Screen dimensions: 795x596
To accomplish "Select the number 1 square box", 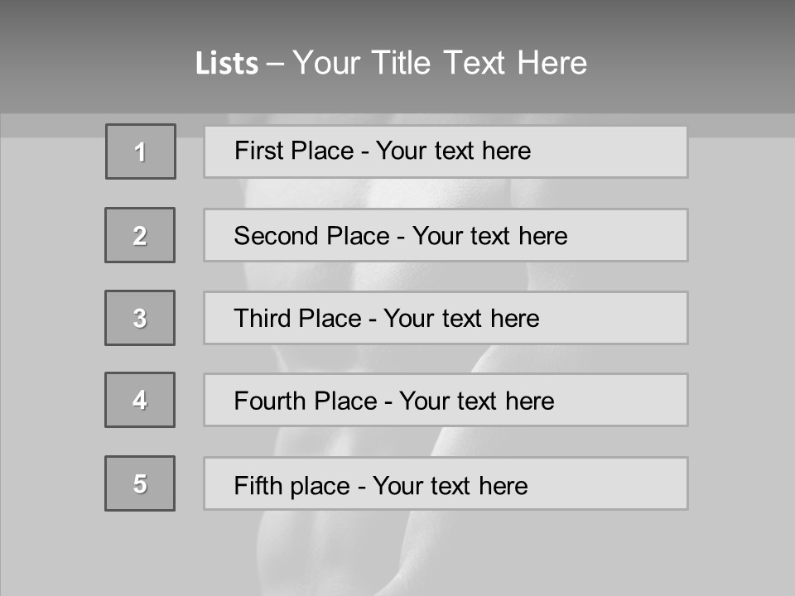I will (141, 151).
